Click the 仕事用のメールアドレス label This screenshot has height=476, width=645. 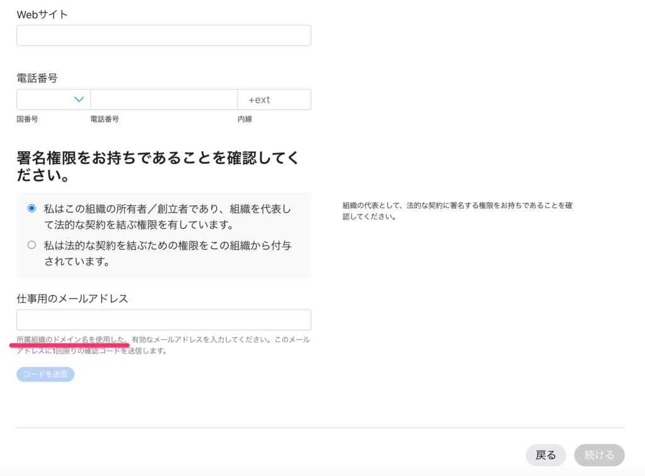tap(72, 298)
